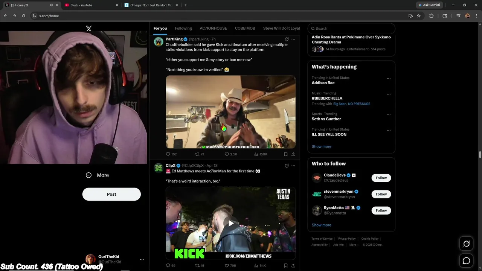Click the browser address bar
The height and width of the screenshot is (271, 482).
[218, 16]
